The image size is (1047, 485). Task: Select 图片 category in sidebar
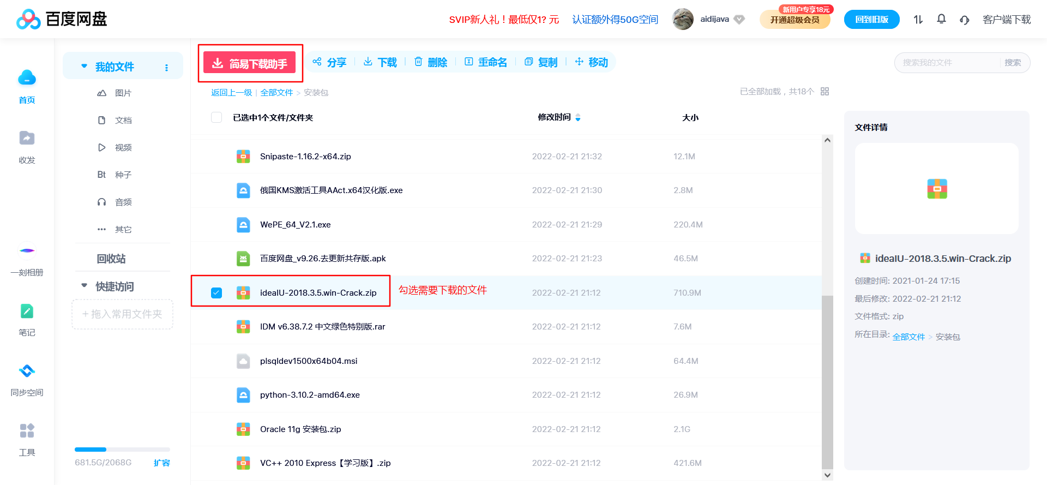coord(115,93)
